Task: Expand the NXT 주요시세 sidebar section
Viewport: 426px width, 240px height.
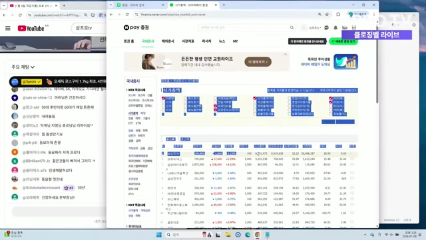Action: point(136,205)
